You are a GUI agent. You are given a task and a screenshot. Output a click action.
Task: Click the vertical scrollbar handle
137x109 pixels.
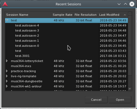(x=130, y=45)
